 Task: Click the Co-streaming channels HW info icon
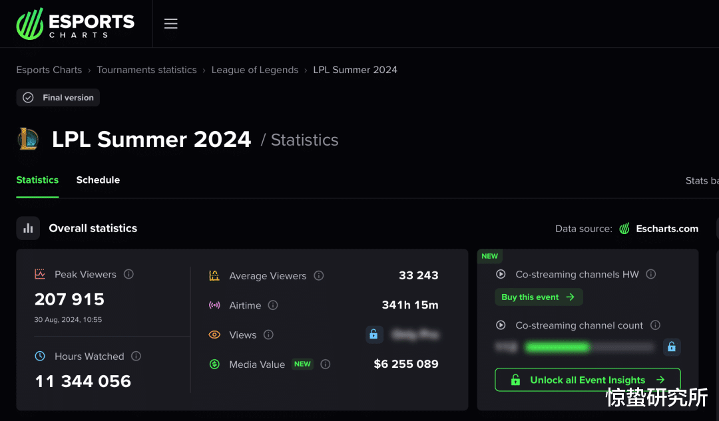[x=651, y=274]
